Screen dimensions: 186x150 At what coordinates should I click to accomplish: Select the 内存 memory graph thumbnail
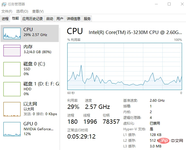click(12, 50)
